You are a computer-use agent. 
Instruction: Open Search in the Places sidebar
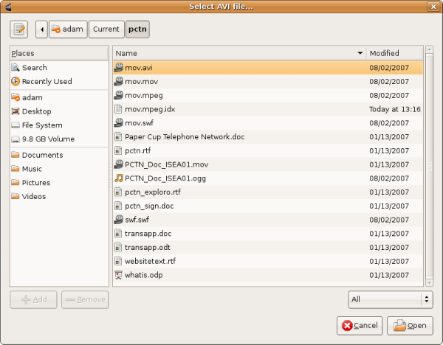[x=34, y=68]
